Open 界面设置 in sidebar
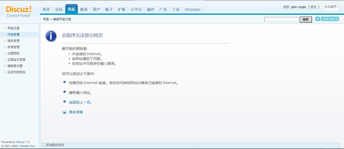The height and width of the screenshot is (149, 344). [13, 28]
